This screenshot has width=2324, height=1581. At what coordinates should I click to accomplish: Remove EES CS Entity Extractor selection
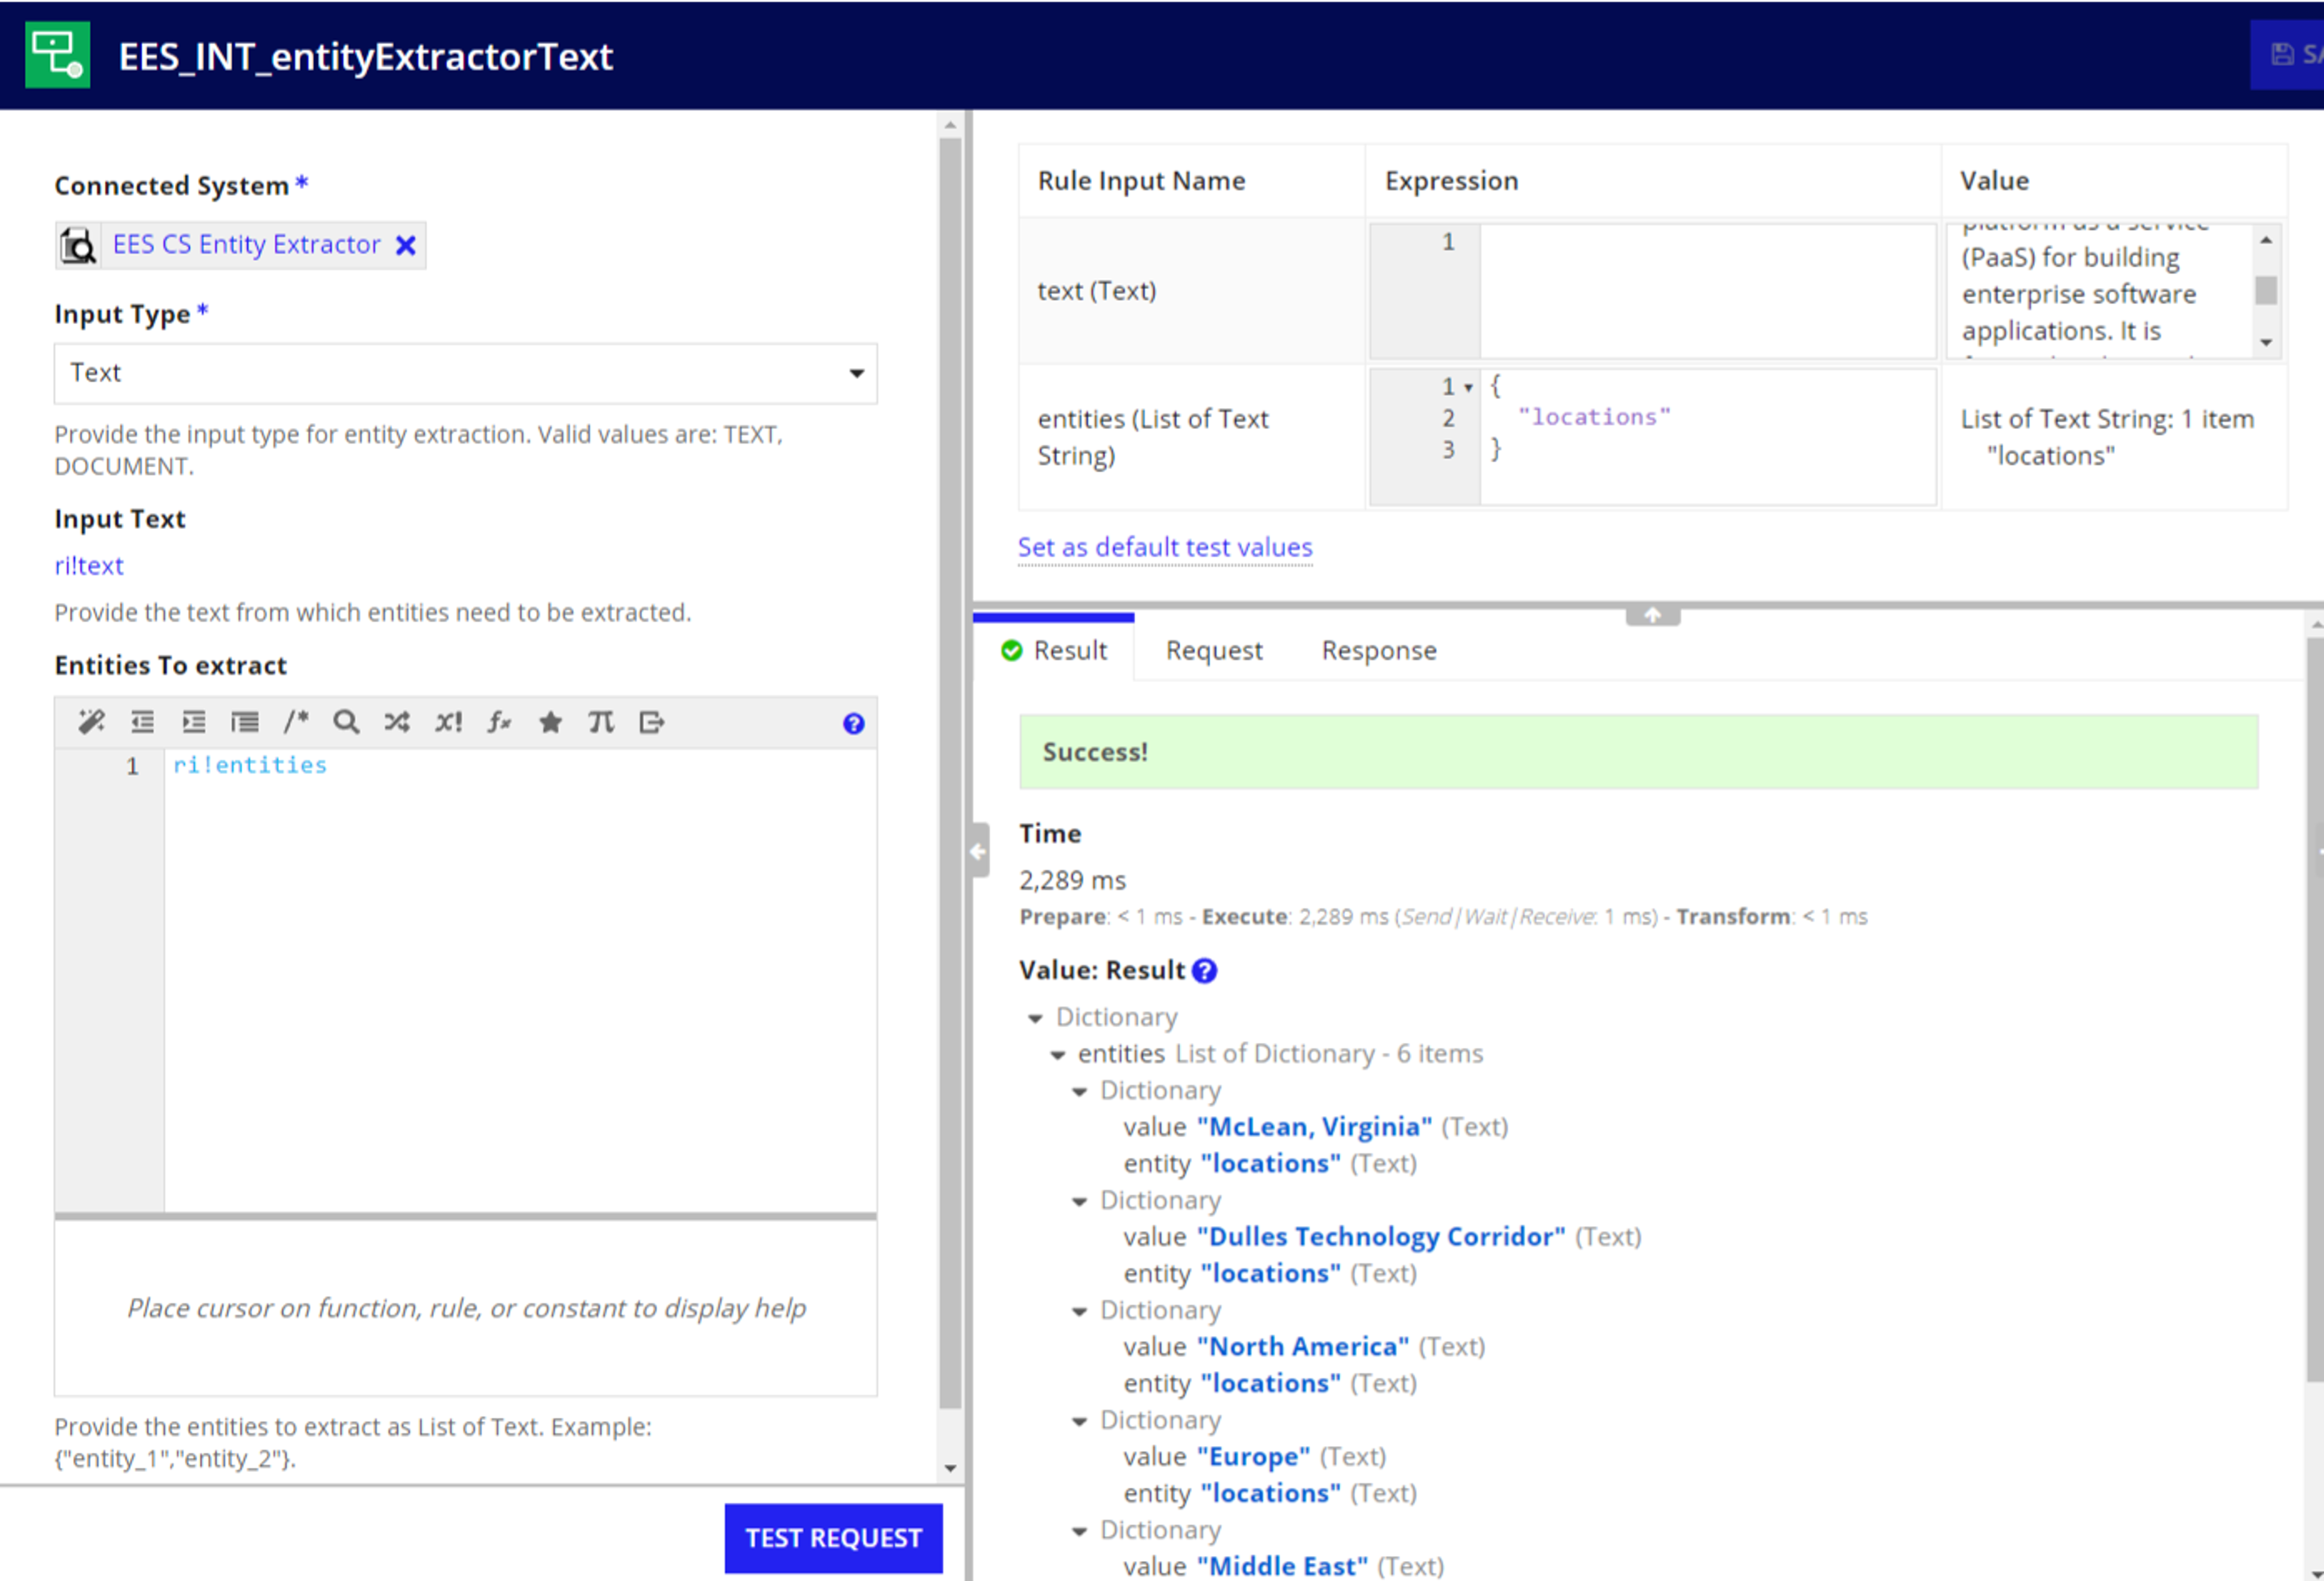point(405,245)
